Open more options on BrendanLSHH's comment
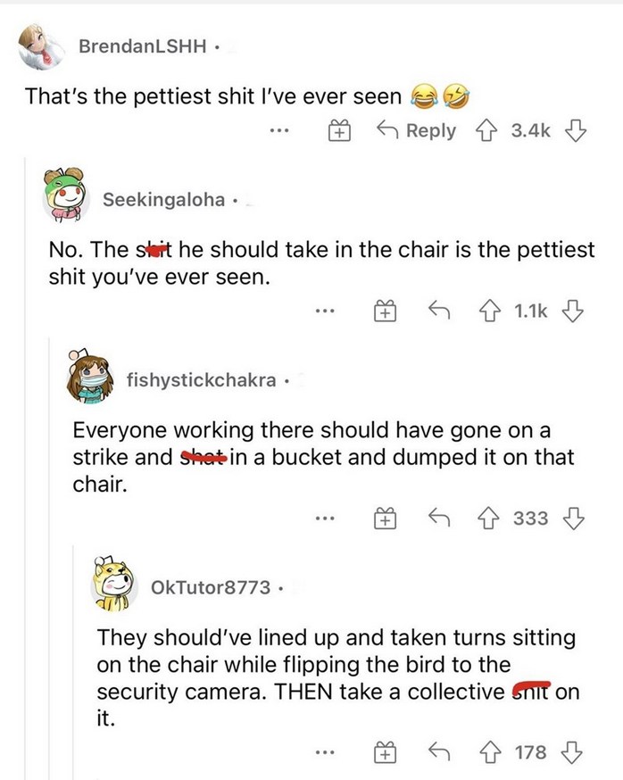 279,131
